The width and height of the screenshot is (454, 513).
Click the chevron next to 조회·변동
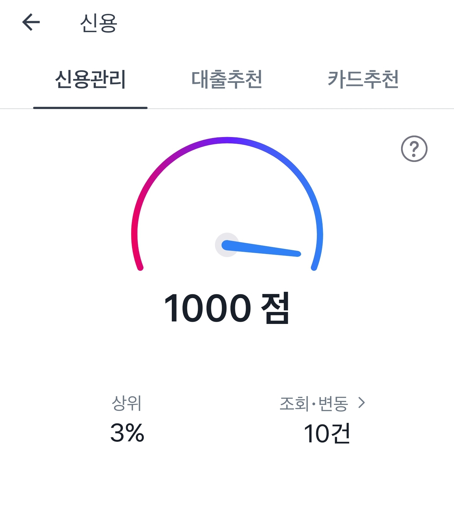point(362,402)
